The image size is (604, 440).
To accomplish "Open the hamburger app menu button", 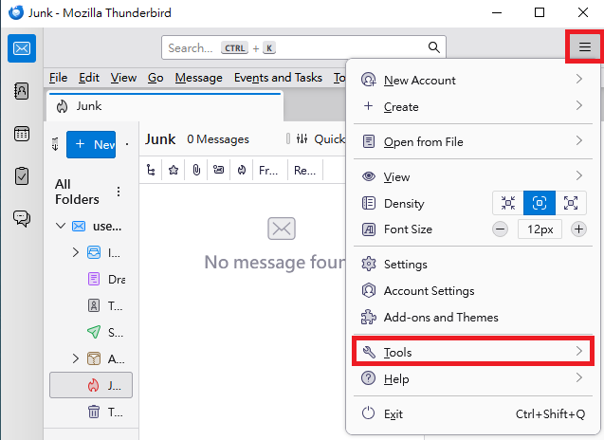I will coord(585,47).
